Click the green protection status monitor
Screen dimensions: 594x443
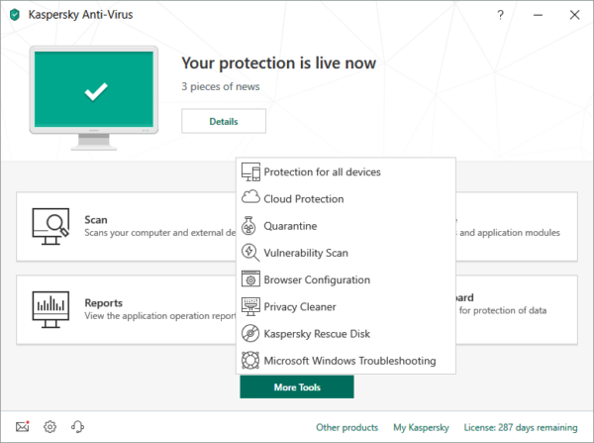94,97
